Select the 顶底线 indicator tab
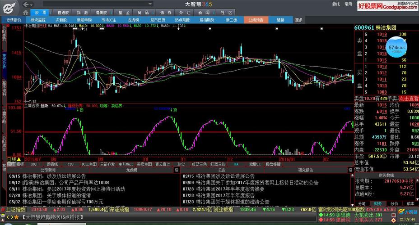 [52, 164]
